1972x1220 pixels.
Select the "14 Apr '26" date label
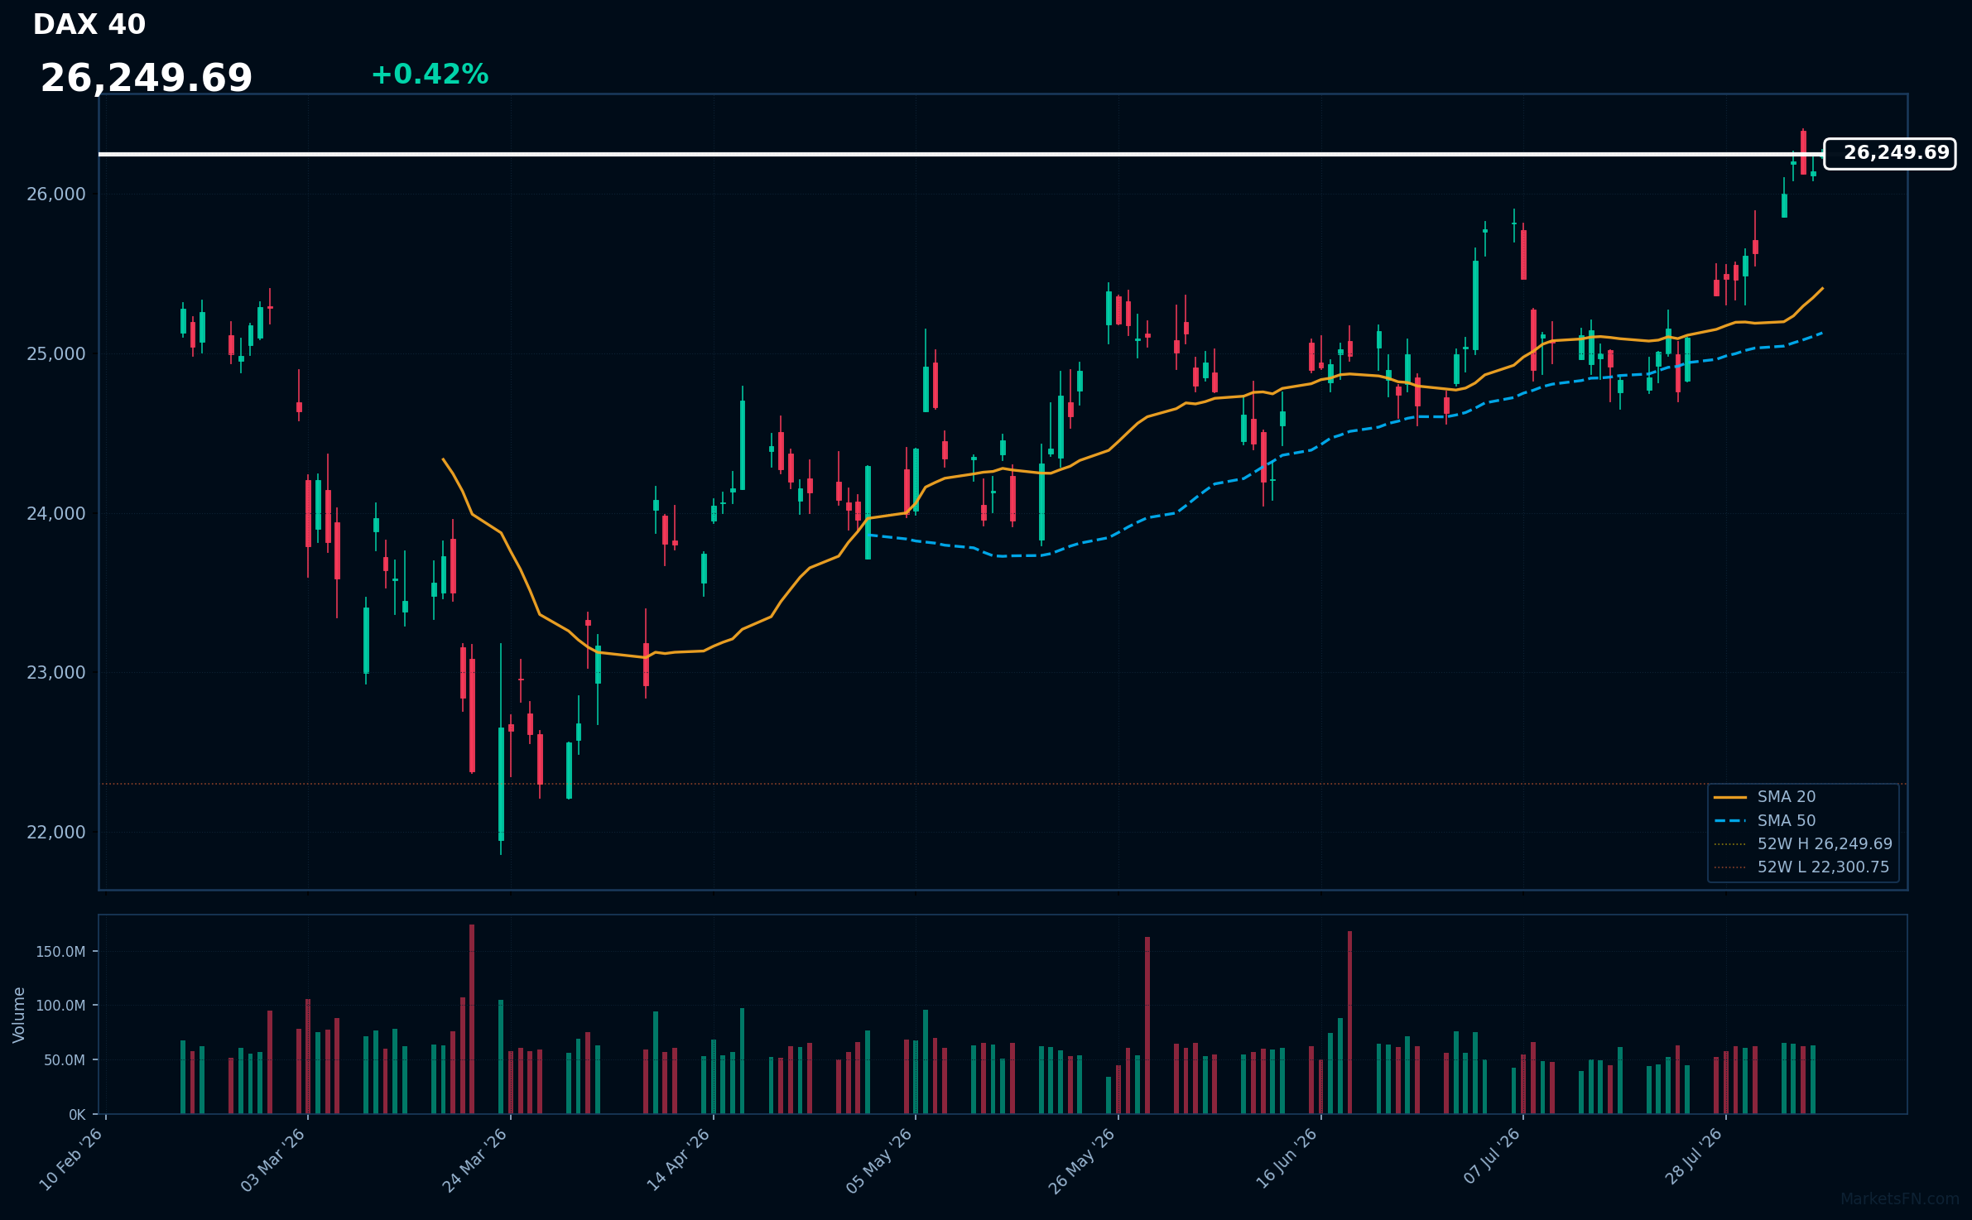coord(679,1160)
